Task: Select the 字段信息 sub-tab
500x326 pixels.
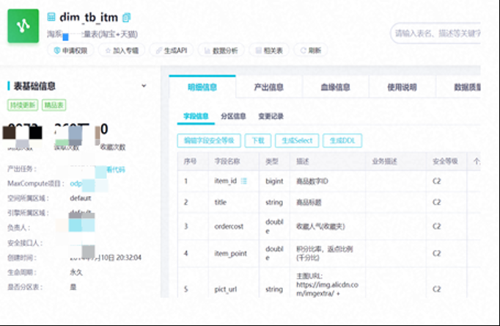Action: click(x=196, y=116)
